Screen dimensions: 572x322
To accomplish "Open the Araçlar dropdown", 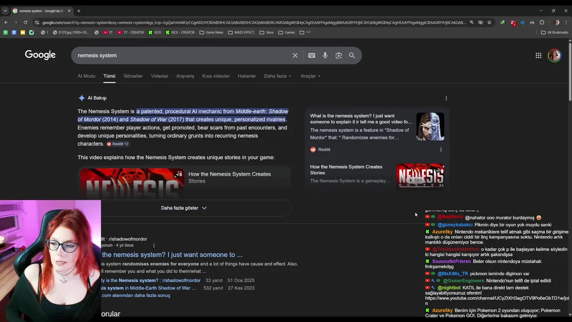I will click(311, 76).
